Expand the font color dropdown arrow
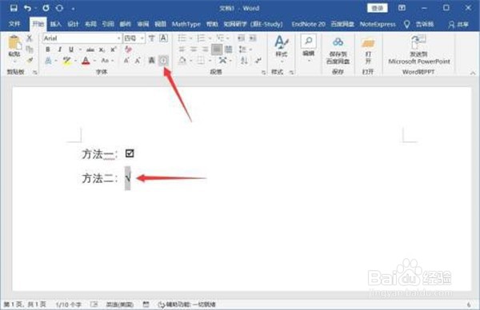 click(94, 61)
